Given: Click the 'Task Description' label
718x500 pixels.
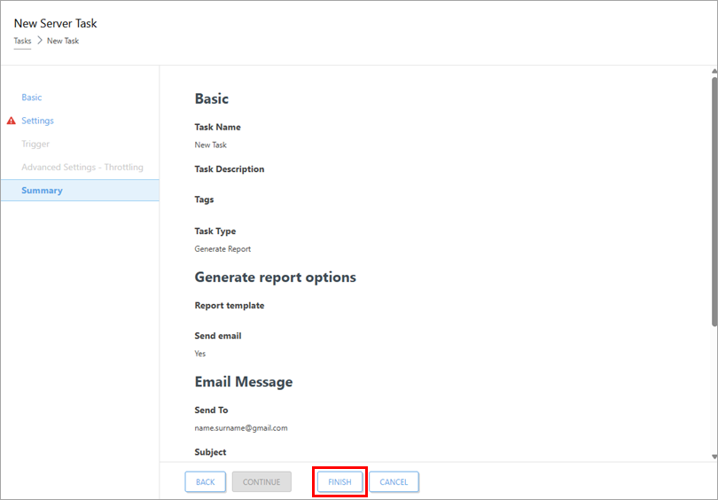Looking at the screenshot, I should click(x=230, y=169).
